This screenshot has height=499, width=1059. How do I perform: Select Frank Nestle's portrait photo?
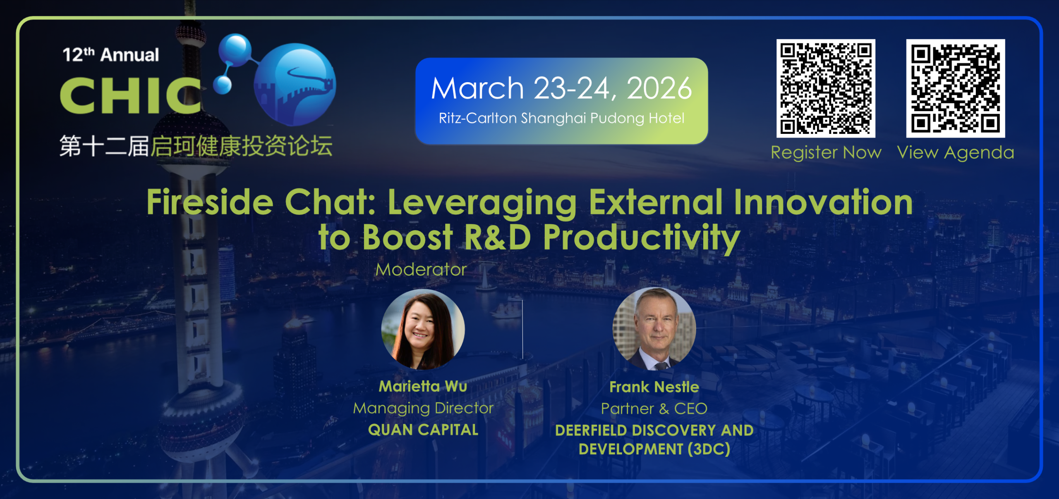pos(654,329)
